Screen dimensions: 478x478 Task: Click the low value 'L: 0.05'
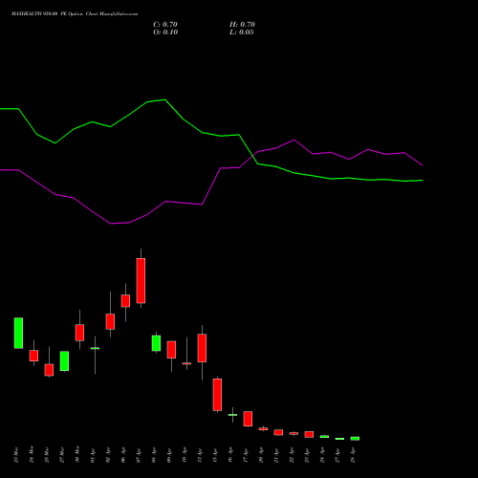coord(242,33)
